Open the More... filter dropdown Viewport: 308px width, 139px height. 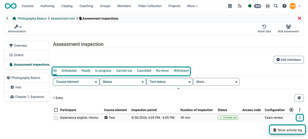tap(216, 82)
